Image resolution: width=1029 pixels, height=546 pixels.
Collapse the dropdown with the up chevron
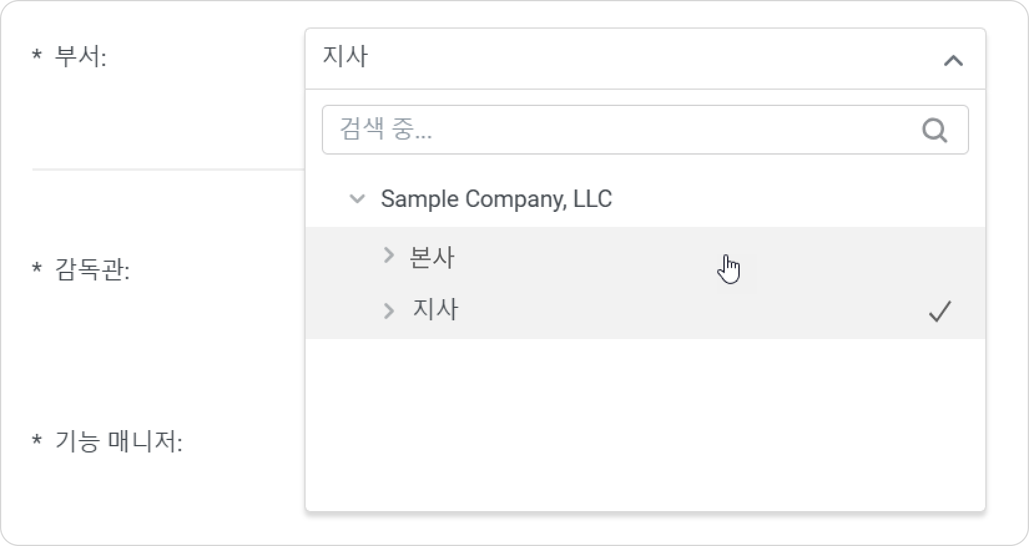pos(953,60)
